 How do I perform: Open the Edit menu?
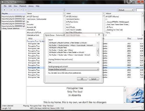point(10,6)
